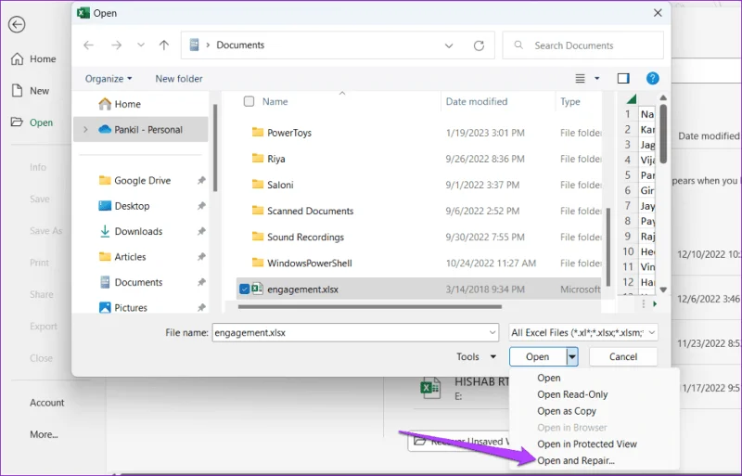Open Account page in Excel sidebar
Viewport: 742px width, 476px height.
click(47, 403)
